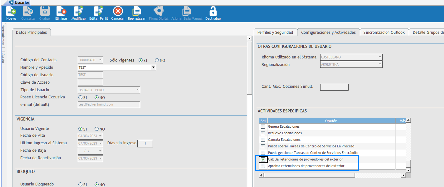The height and width of the screenshot is (187, 444).
Task: Select the Reemplazar toolbar icon
Action: 137,12
